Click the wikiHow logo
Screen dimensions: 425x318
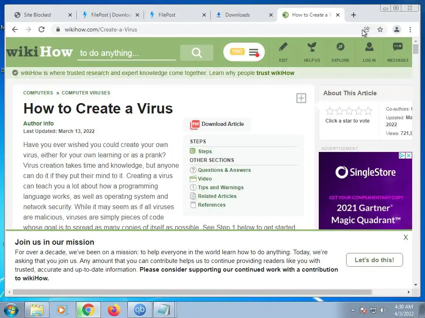click(x=39, y=52)
